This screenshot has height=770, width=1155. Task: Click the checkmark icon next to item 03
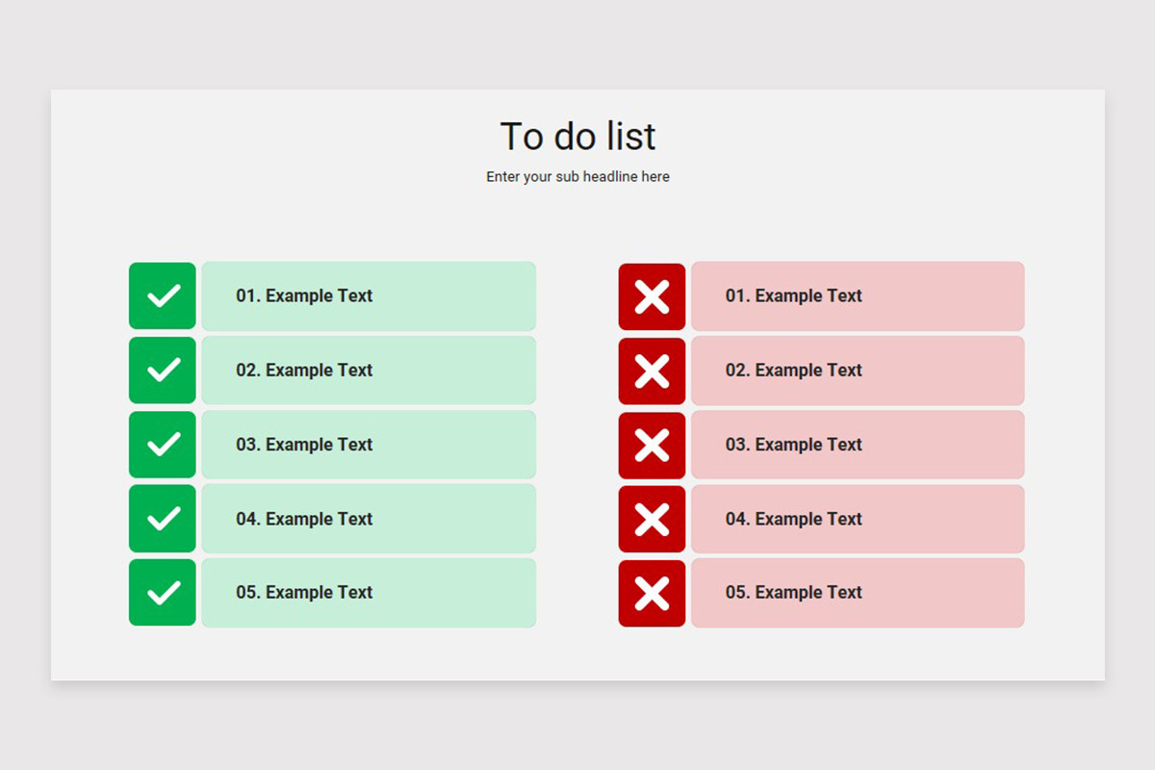(162, 445)
